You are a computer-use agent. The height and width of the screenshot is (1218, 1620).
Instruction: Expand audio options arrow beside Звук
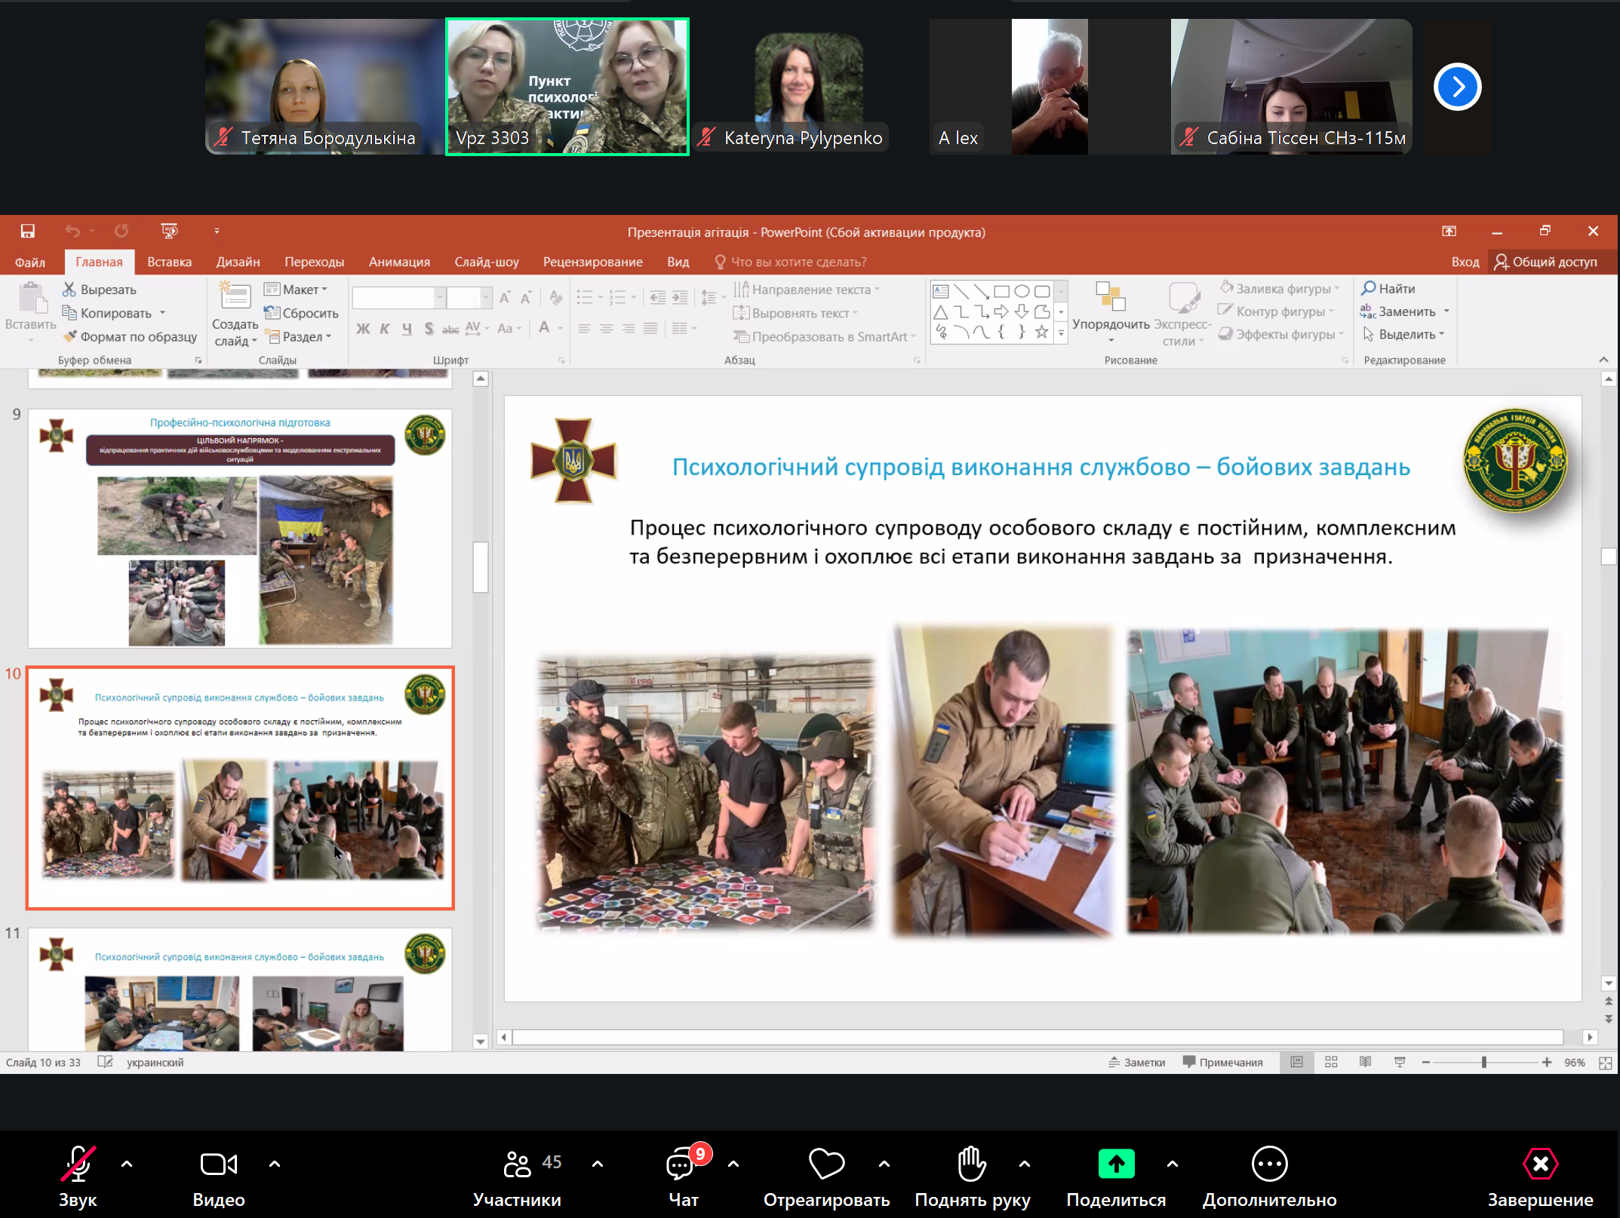[127, 1164]
